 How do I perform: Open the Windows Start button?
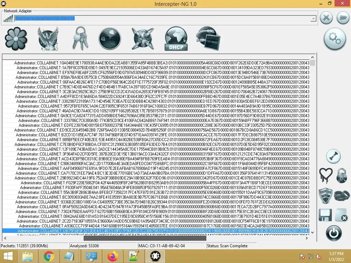pyautogui.click(x=8, y=256)
